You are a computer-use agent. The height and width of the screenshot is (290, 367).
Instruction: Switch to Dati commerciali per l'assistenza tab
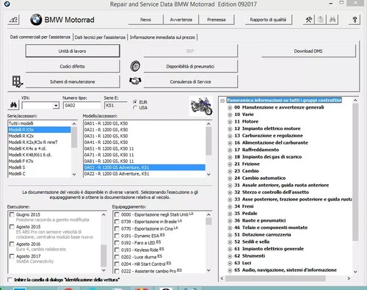coord(40,37)
